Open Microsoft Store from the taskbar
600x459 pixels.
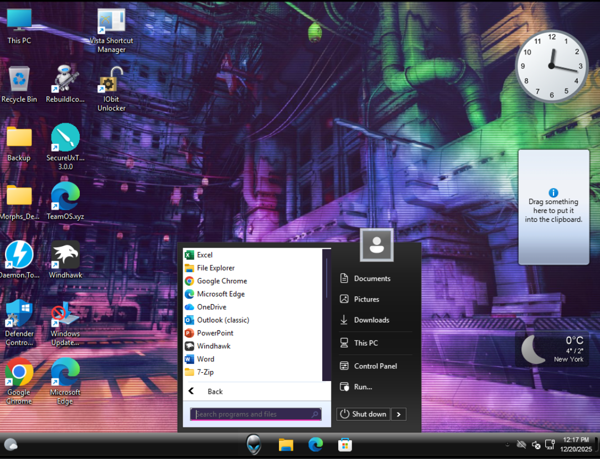pos(345,445)
